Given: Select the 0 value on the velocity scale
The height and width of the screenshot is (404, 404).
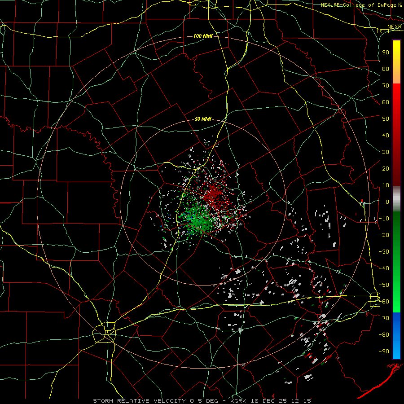Looking at the screenshot, I should pyautogui.click(x=387, y=202).
